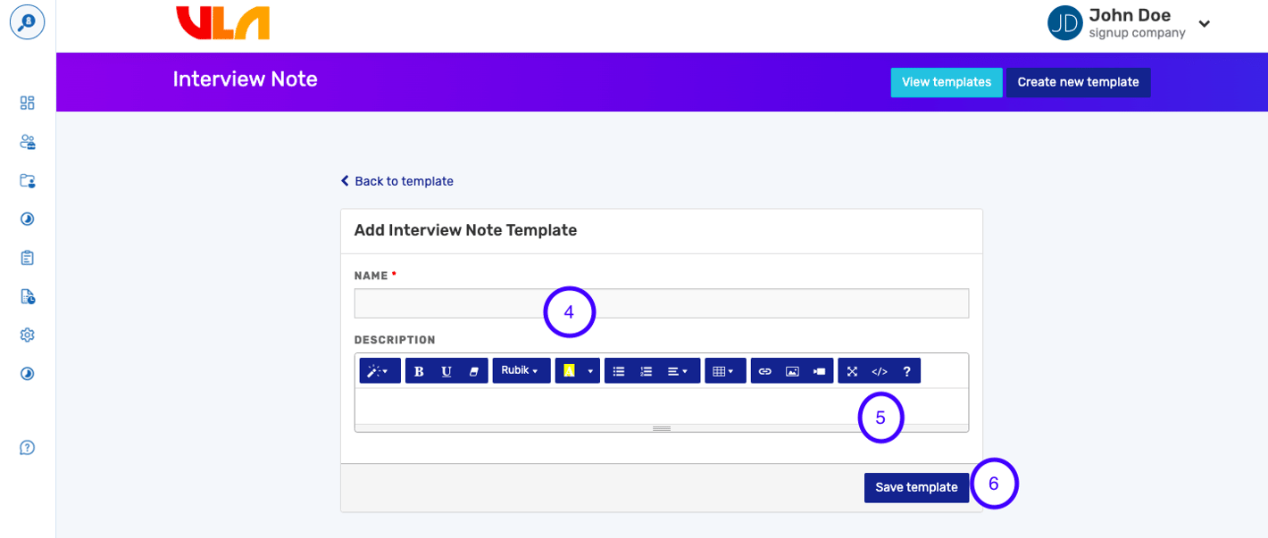Open the candidates people icon in sidebar
Image resolution: width=1268 pixels, height=538 pixels.
(x=28, y=142)
